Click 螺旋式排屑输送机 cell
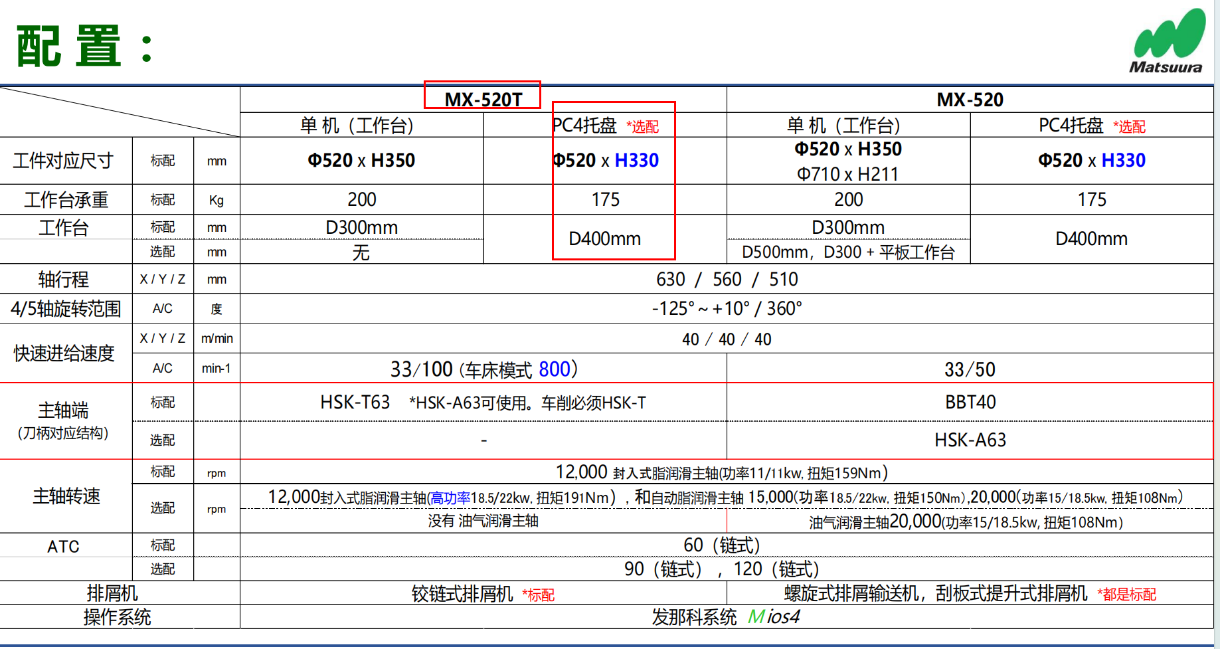The image size is (1220, 649). 970,593
